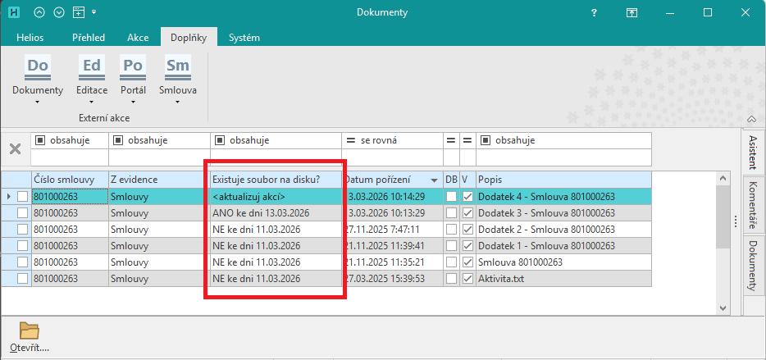Click the Smlouva ribbon icon
This screenshot has height=360, width=766.
177,66
